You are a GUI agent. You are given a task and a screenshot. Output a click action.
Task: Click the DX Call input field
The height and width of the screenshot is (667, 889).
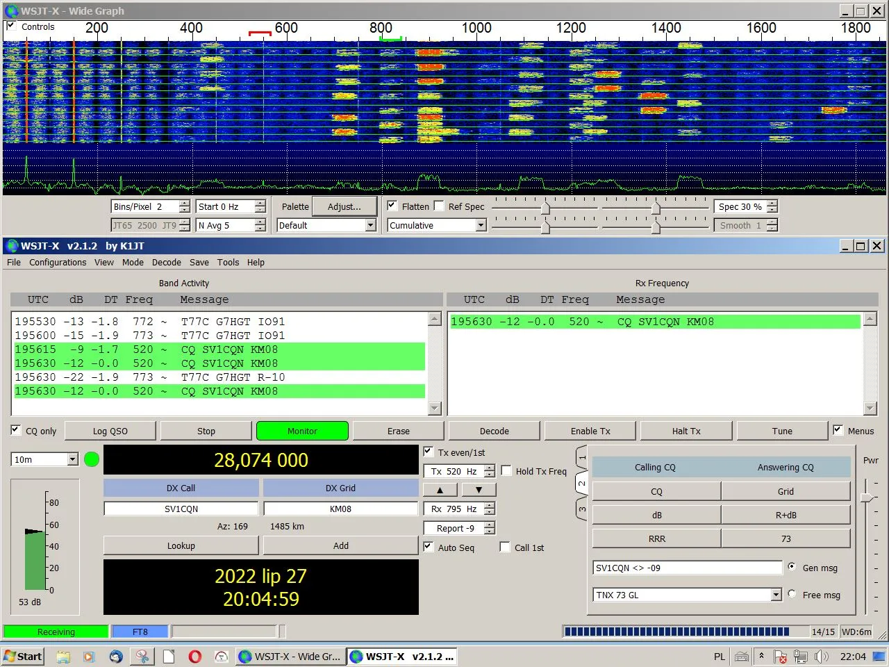[x=181, y=509]
